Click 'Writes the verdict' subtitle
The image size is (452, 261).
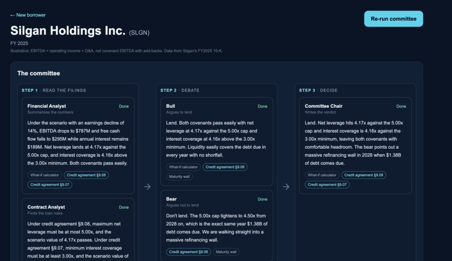[320, 112]
